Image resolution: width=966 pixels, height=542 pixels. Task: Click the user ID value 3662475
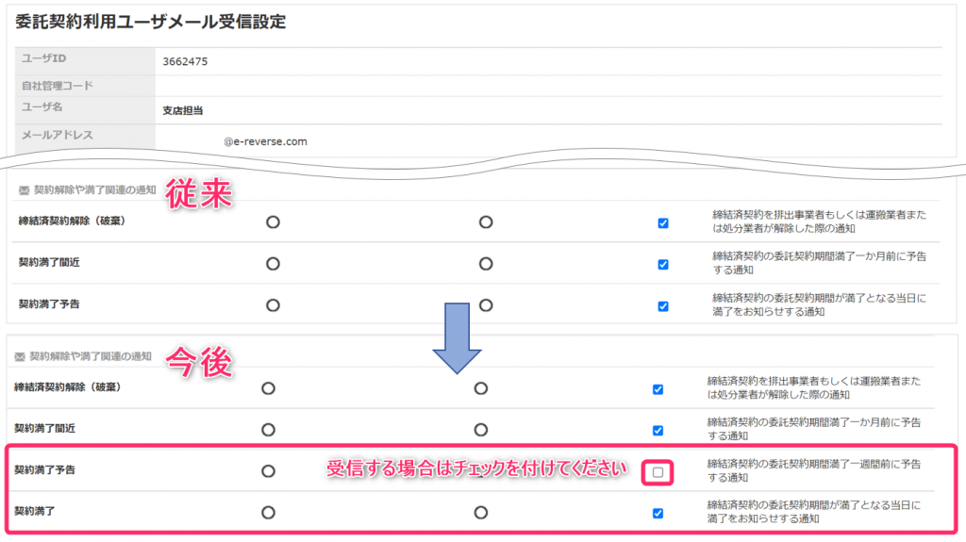pos(185,61)
